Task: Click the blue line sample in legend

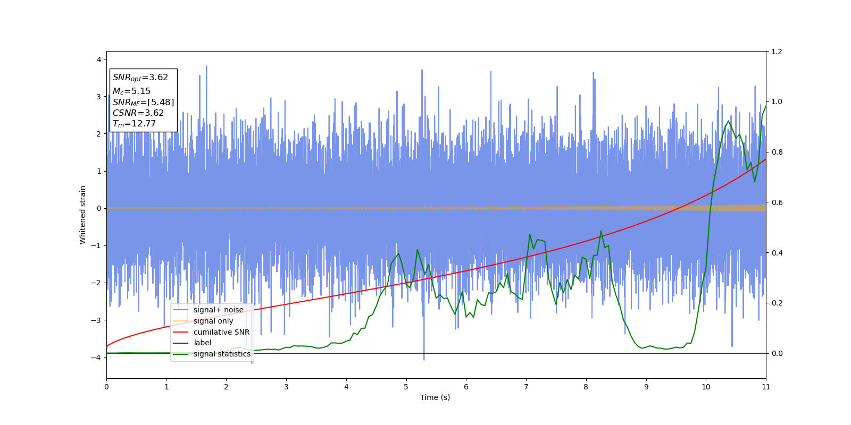Action: point(181,310)
